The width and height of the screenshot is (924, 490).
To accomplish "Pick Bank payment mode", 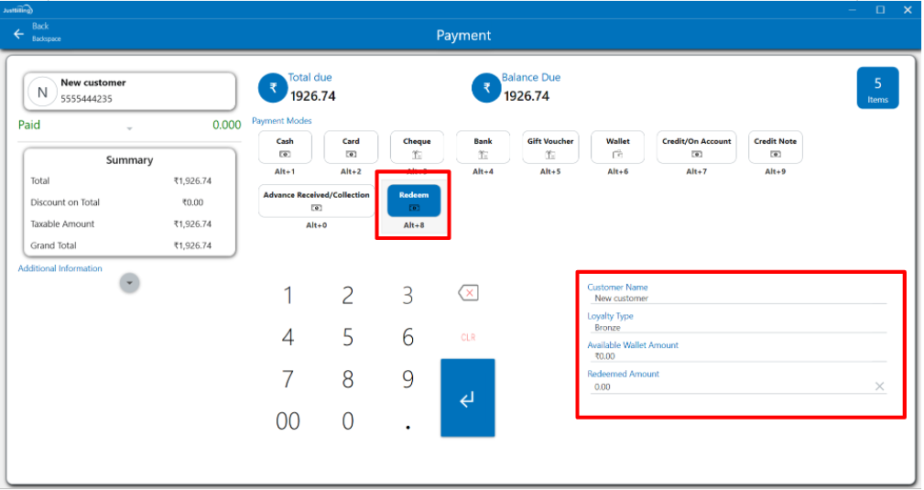I will tap(483, 147).
